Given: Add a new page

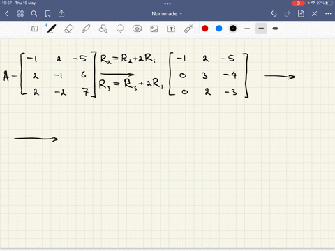Looking at the screenshot, I should pyautogui.click(x=301, y=13).
